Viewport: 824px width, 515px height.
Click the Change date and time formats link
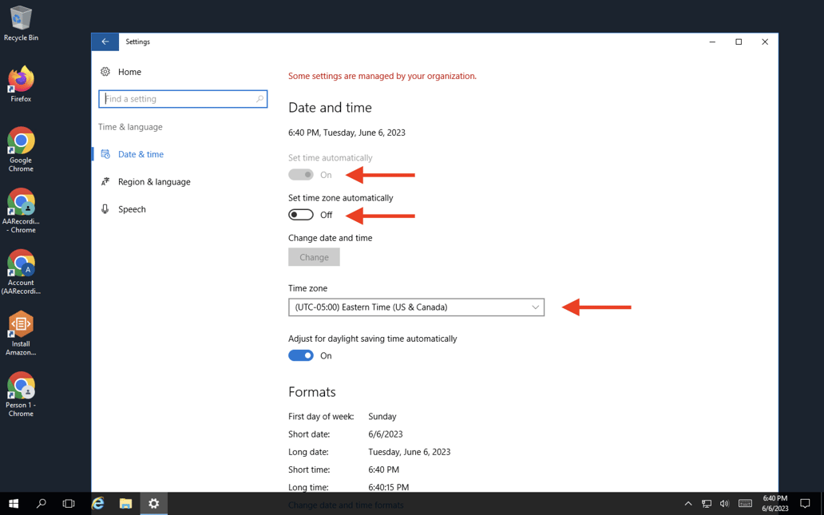[346, 505]
